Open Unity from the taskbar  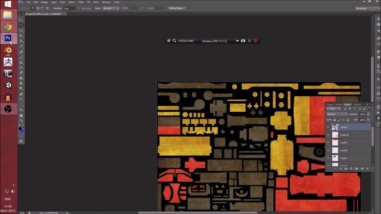[x=8, y=85]
